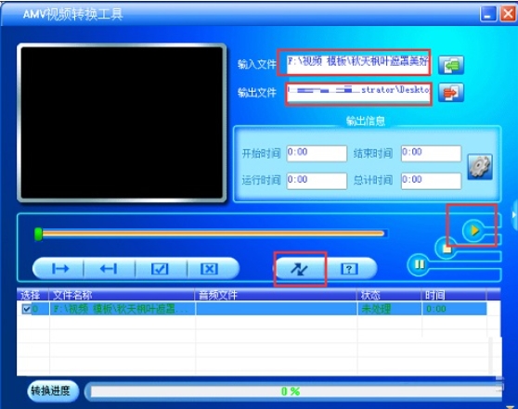Click the 输入文件 path field
The width and height of the screenshot is (518, 409).
click(x=357, y=62)
